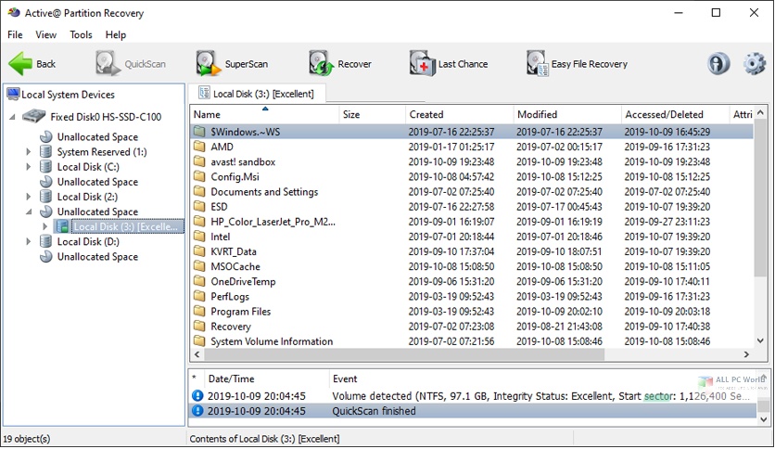This screenshot has width=775, height=449.
Task: Click the Recover toolbar icon
Action: [x=340, y=64]
